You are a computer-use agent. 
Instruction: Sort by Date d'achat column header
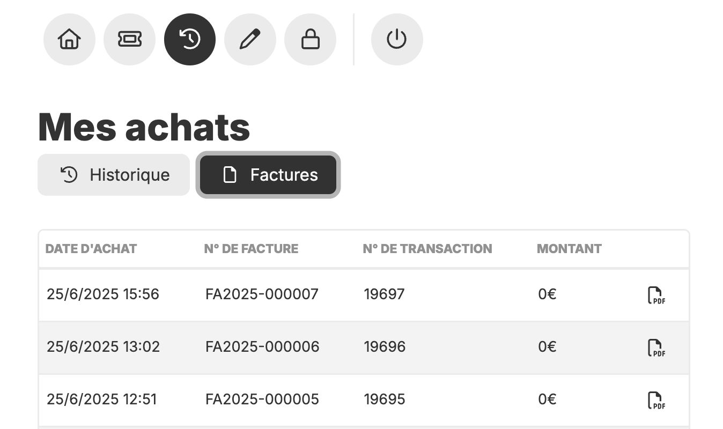pos(91,249)
